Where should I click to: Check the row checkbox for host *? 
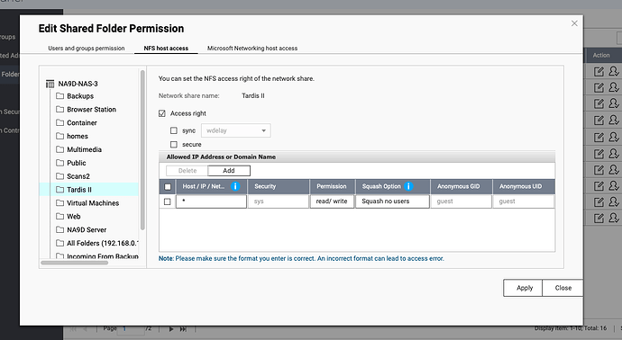(168, 201)
